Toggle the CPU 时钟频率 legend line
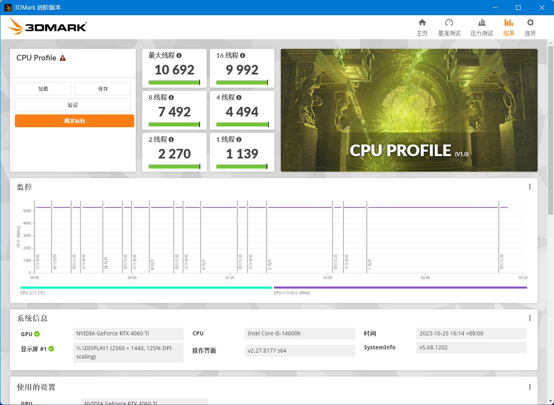 pos(400,287)
